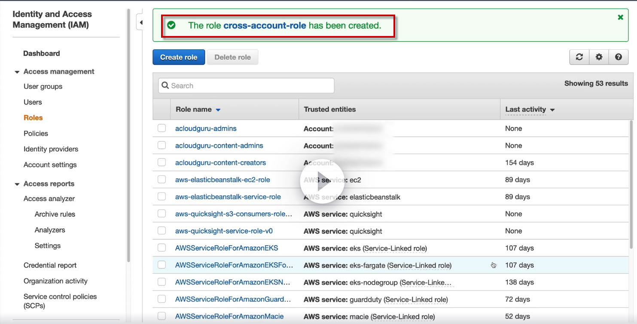Check the AWSServiceRoleForAmazonEKS row checkbox
Viewport: 637px width, 324px height.
pos(162,248)
